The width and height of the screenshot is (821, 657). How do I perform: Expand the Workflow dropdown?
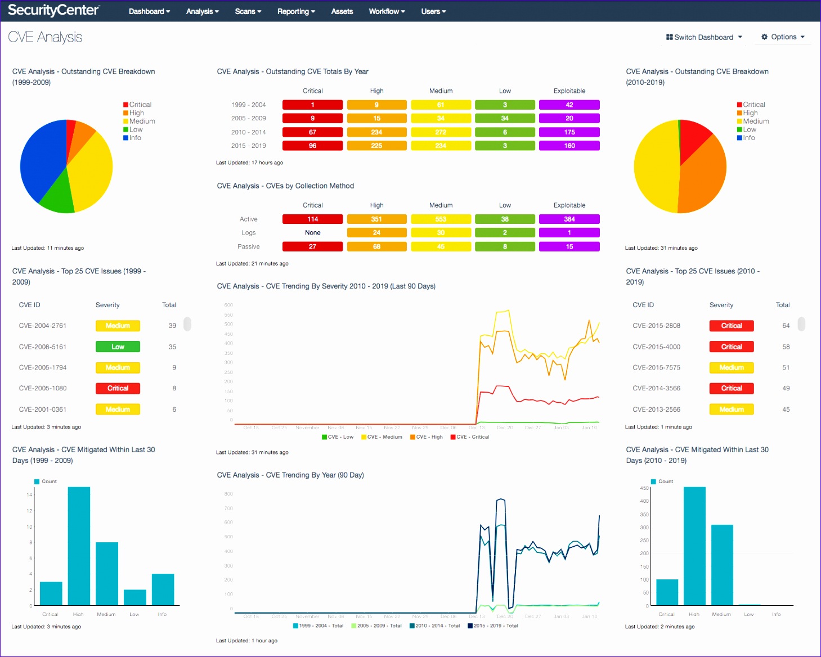pos(386,11)
